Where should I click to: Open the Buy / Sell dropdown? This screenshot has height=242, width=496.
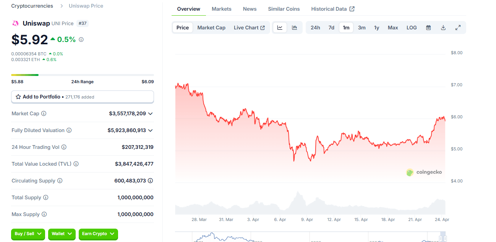pos(28,234)
